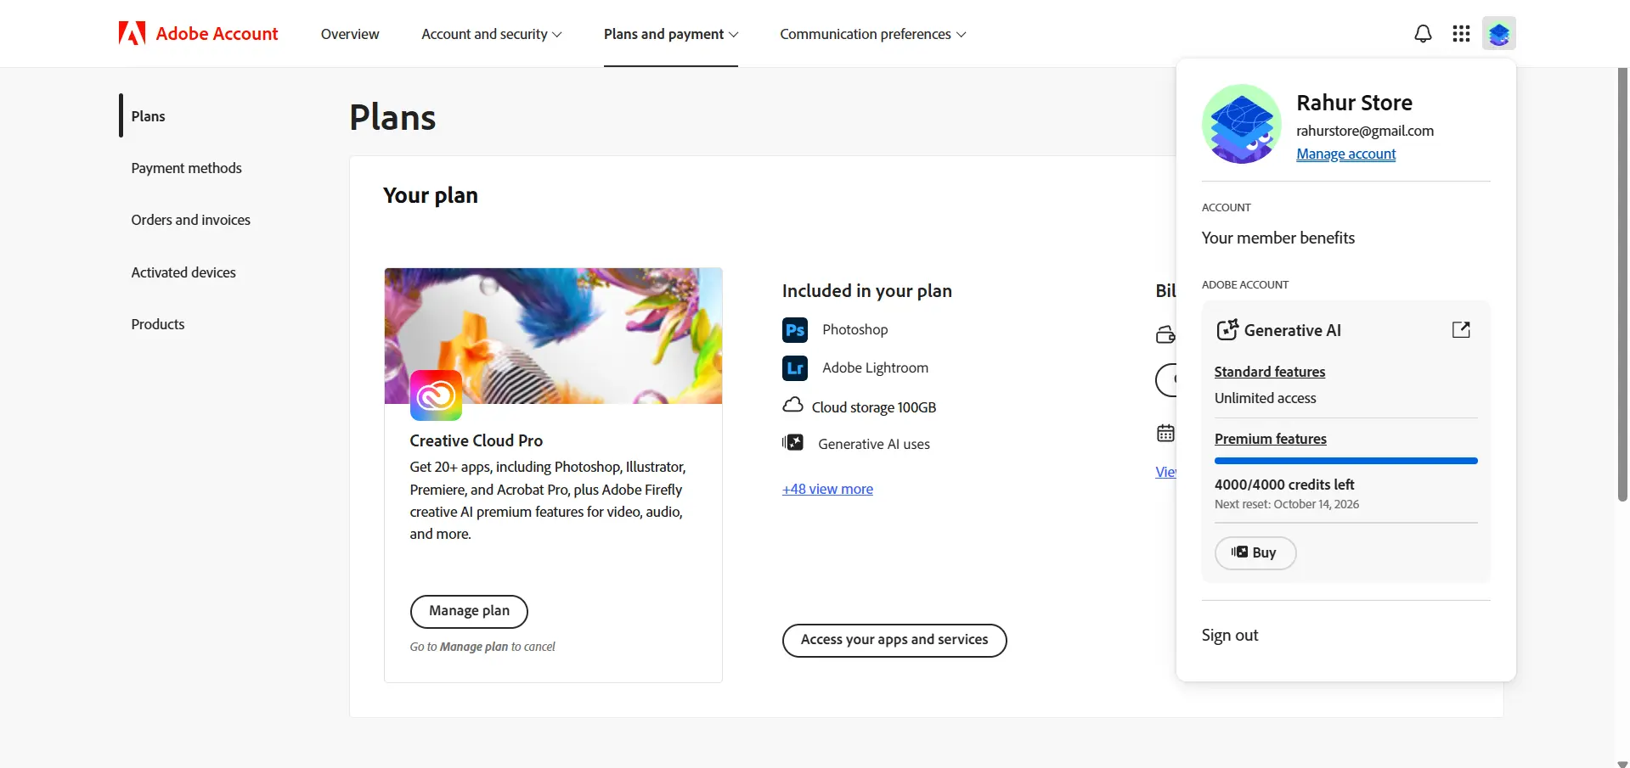1630x768 pixels.
Task: Select Payment methods in sidebar
Action: 186,168
